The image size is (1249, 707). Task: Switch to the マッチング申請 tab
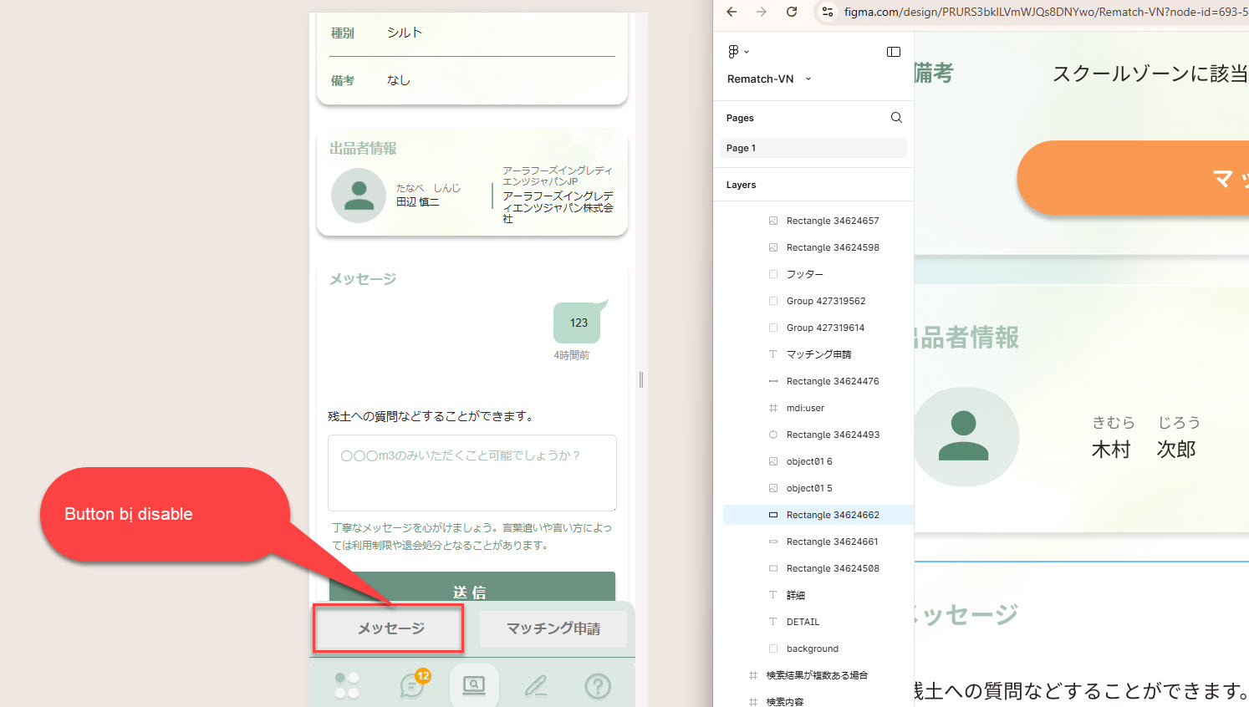[x=553, y=628]
